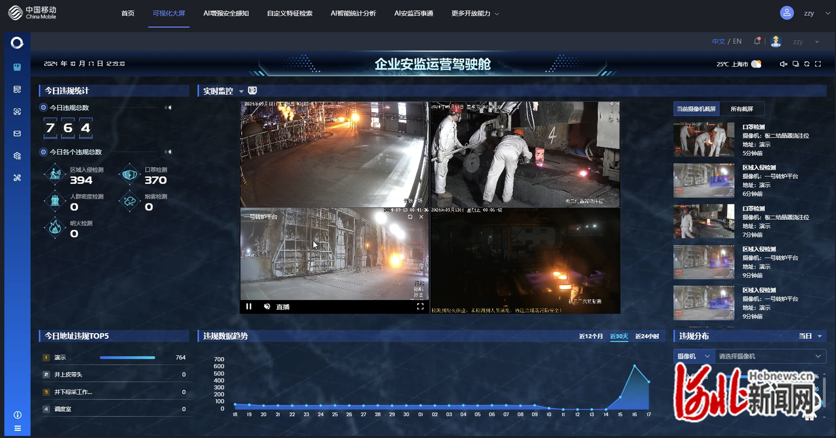Open the 更多开放能力 dropdown menu
The width and height of the screenshot is (836, 438).
475,13
